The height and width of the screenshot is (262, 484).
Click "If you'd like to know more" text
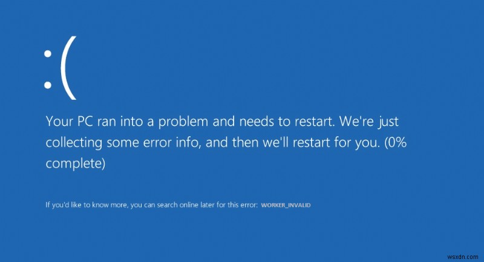(x=86, y=205)
